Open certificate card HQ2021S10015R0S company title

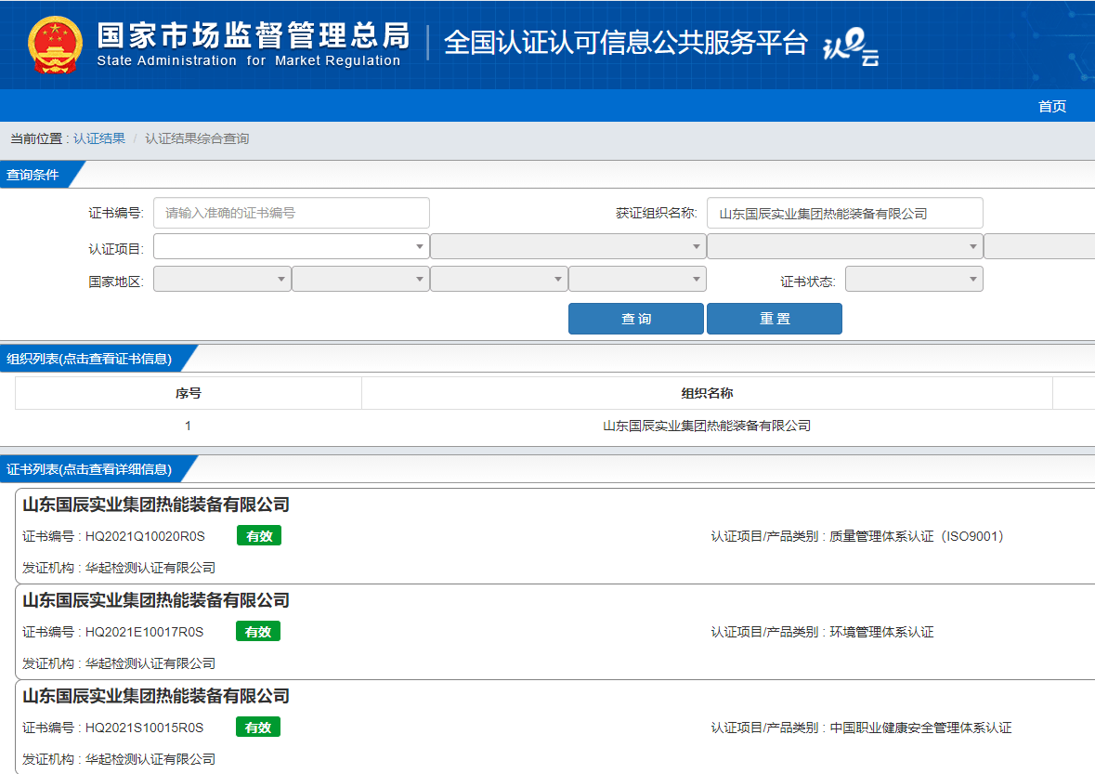(x=156, y=696)
